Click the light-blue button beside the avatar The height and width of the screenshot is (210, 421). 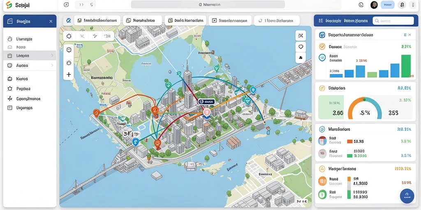click(387, 5)
